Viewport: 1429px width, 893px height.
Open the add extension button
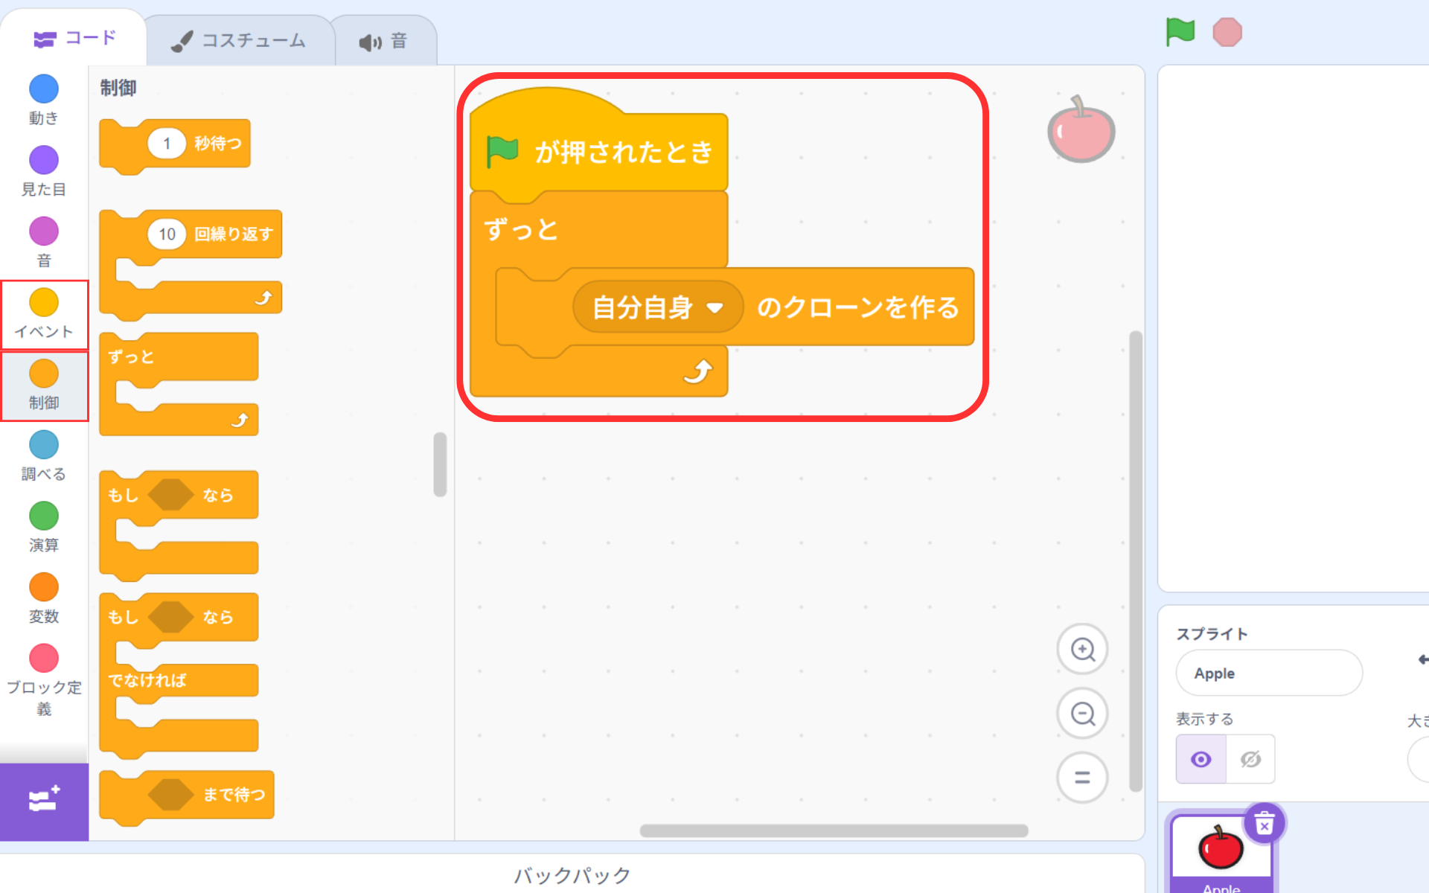tap(44, 801)
